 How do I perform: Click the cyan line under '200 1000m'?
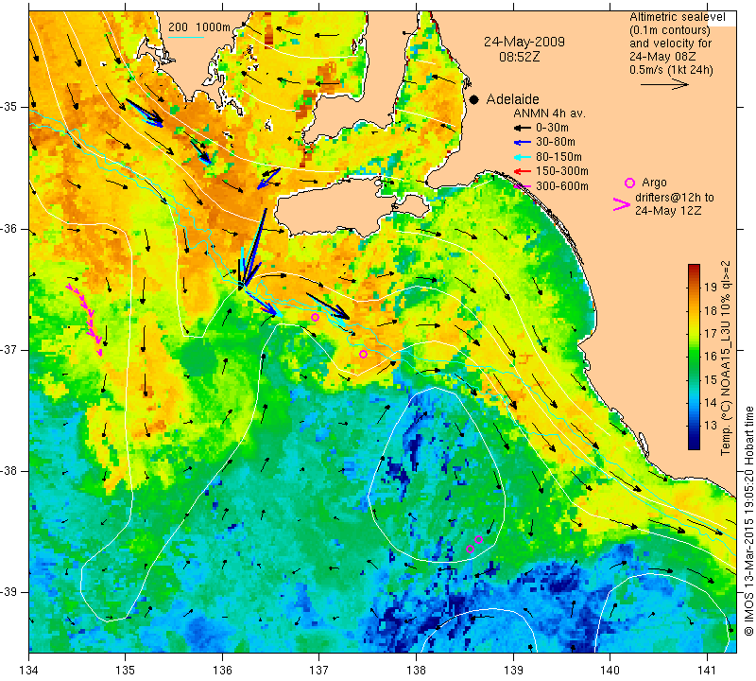point(186,37)
